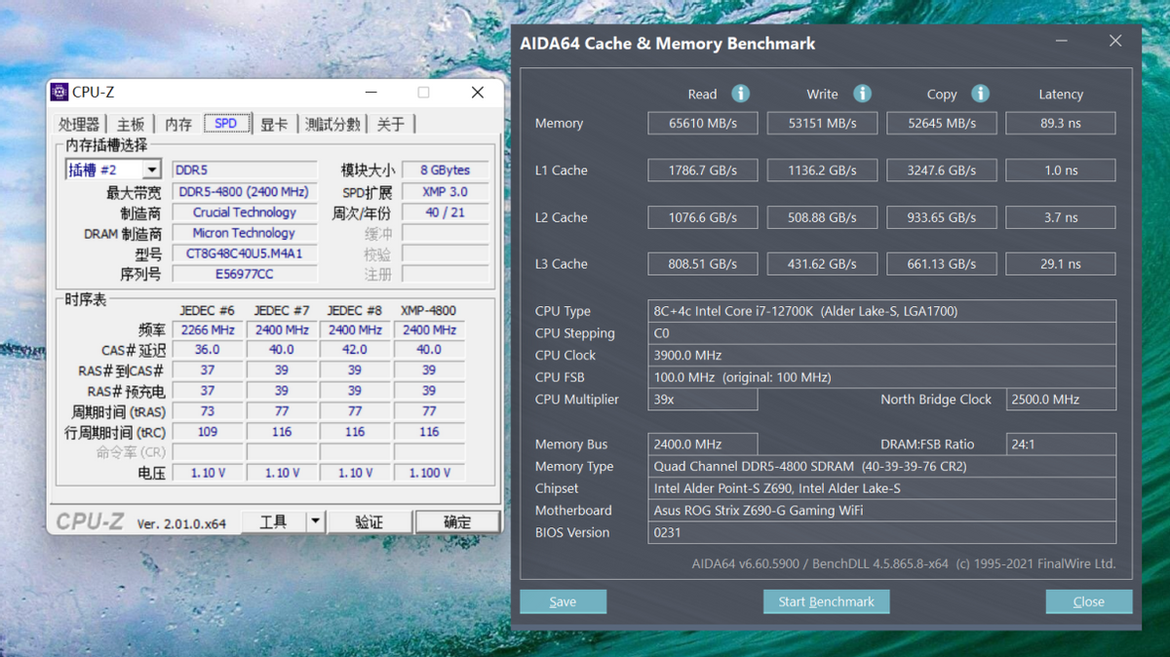Click the manufacturer value Crucial Technology
This screenshot has height=657, width=1170.
pyautogui.click(x=245, y=213)
